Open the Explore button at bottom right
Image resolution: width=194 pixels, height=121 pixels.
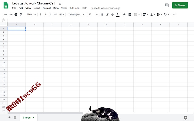(186, 118)
